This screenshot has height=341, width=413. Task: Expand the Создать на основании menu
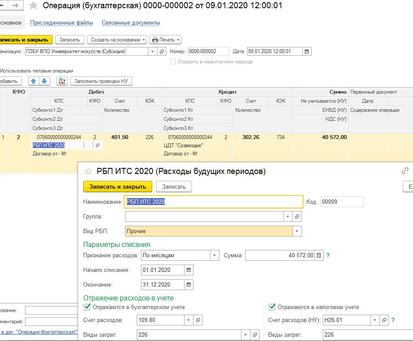(117, 40)
